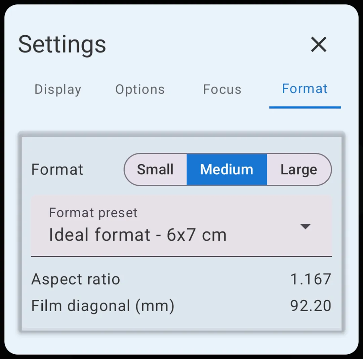This screenshot has width=363, height=359.
Task: Click the X icon in the corner
Action: tap(318, 45)
